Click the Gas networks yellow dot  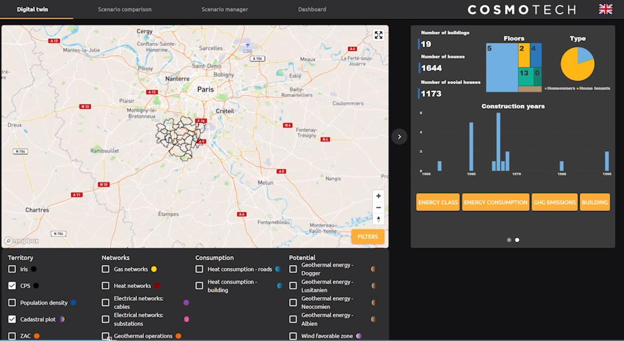click(154, 269)
